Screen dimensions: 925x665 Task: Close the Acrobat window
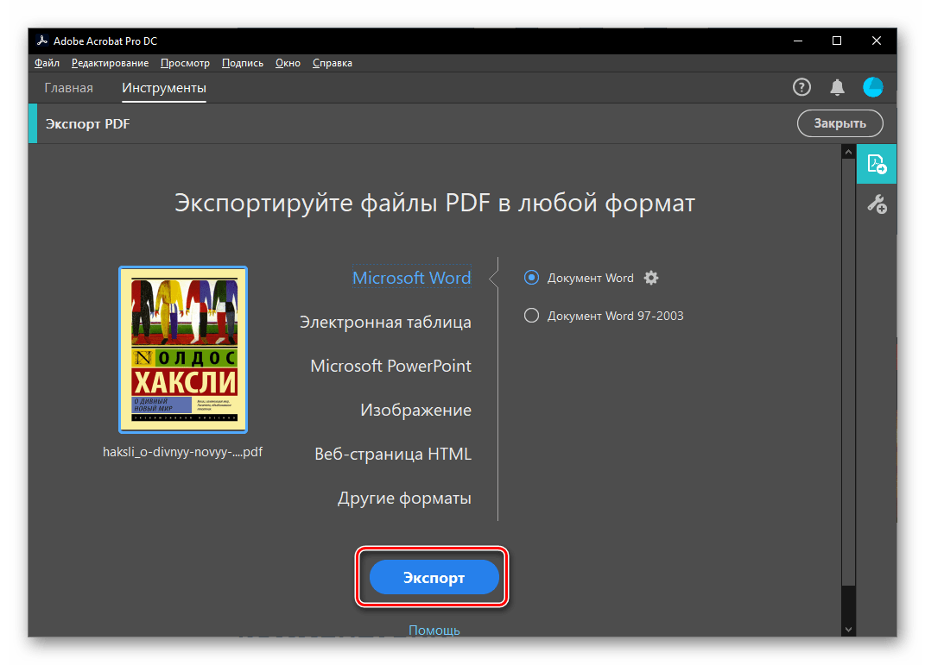(877, 41)
